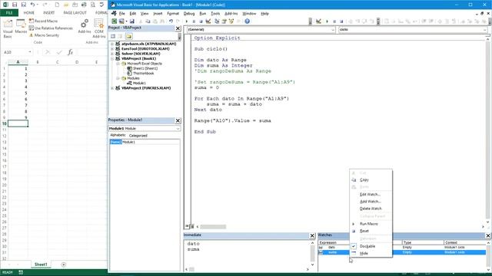This screenshot has height=276, width=492.
Task: Click COM Add-ins icon in Excel ribbon
Action: [x=99, y=28]
